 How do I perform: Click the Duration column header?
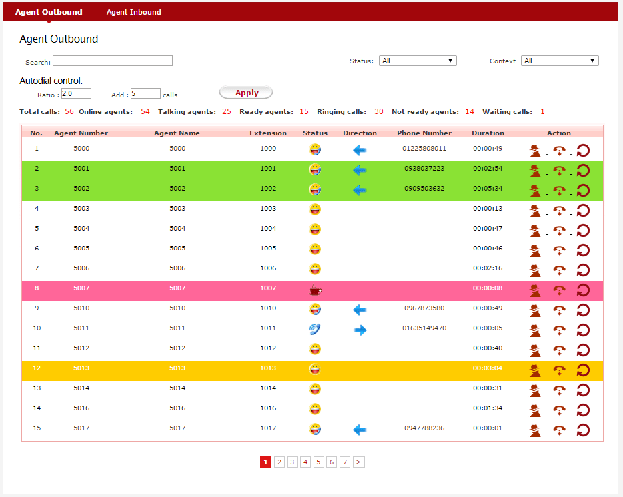488,133
